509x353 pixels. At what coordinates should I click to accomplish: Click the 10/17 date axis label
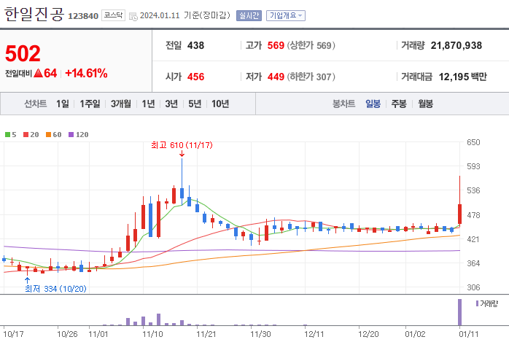(13, 334)
